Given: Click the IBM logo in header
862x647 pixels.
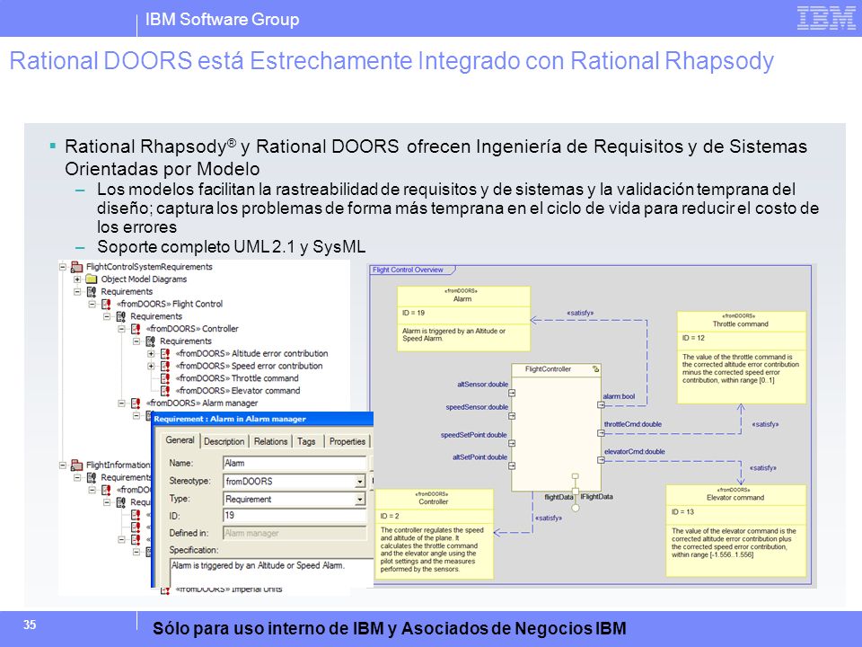Looking at the screenshot, I should point(826,18).
